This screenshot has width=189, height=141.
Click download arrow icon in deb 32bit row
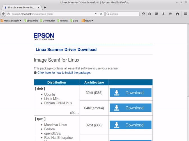click(x=116, y=93)
